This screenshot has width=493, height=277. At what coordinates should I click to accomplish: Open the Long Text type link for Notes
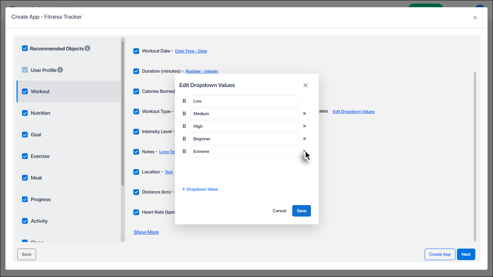coord(167,152)
